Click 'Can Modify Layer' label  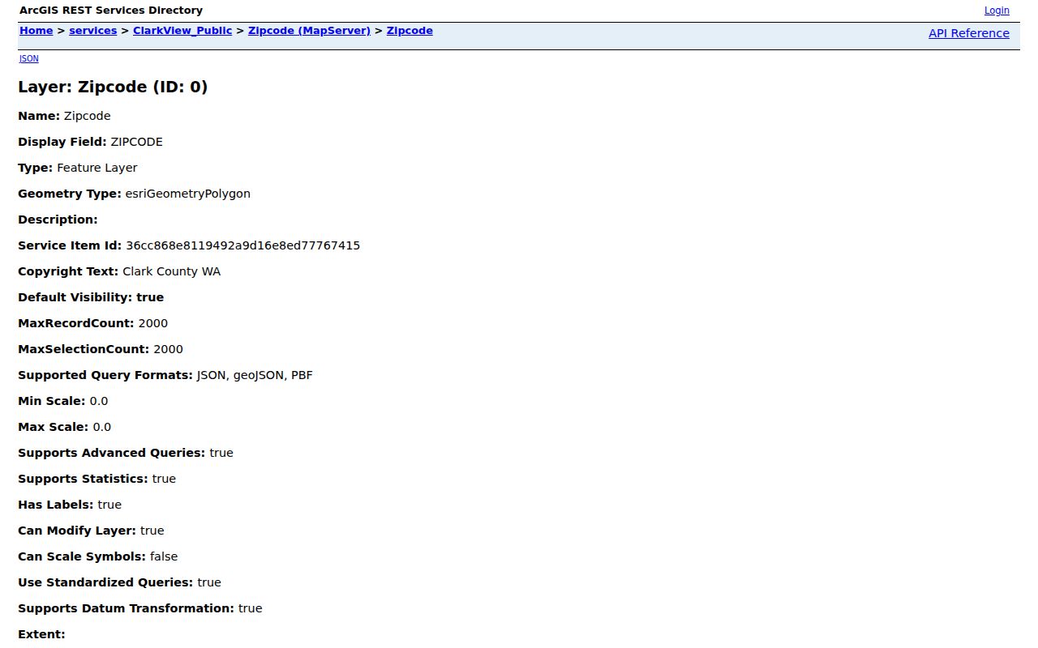click(77, 531)
